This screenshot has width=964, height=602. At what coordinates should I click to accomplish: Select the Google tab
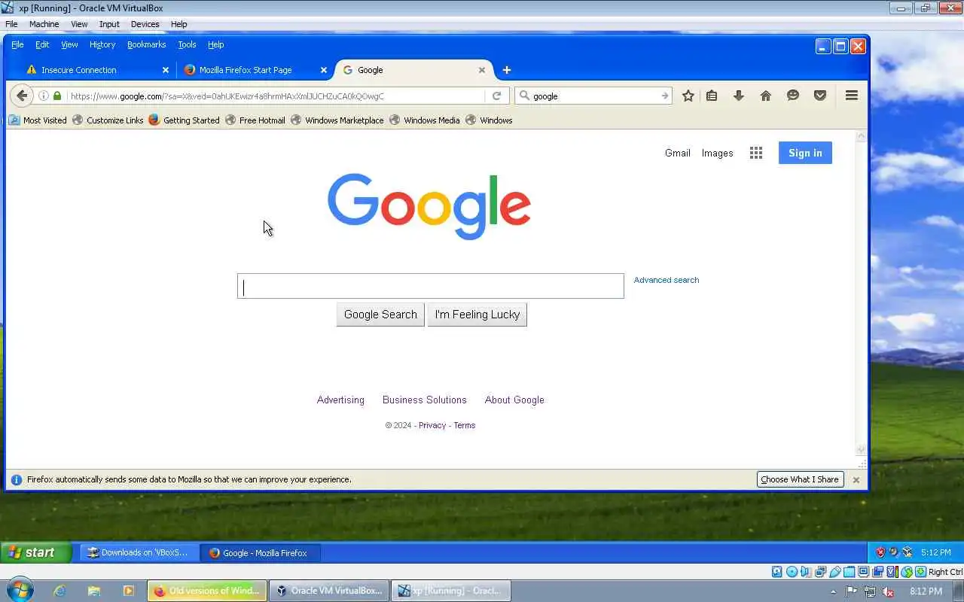tap(413, 70)
